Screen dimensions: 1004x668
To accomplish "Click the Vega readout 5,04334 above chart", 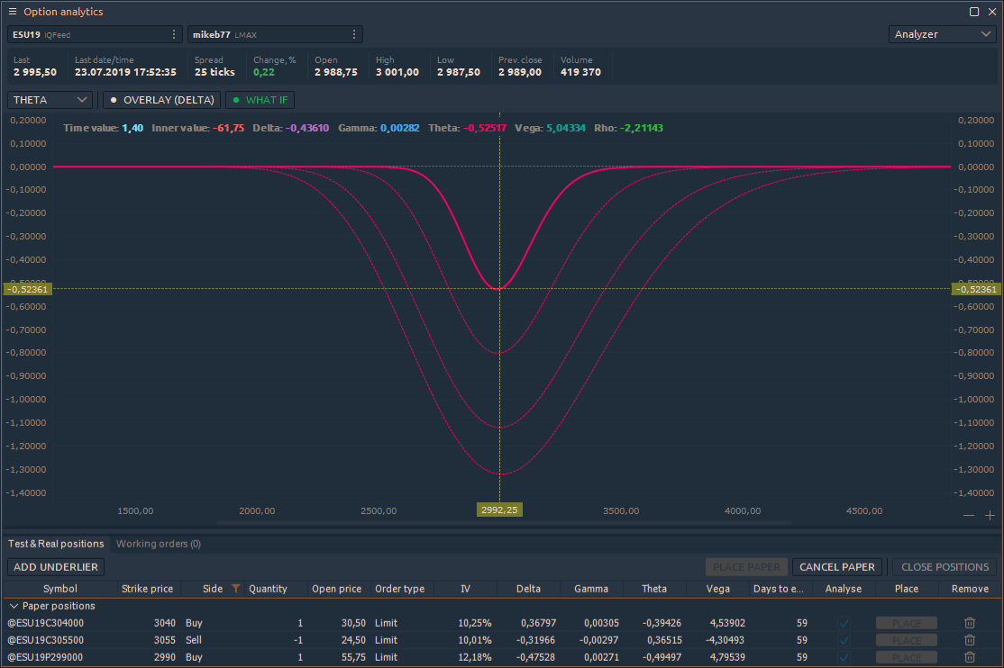I will coord(565,128).
